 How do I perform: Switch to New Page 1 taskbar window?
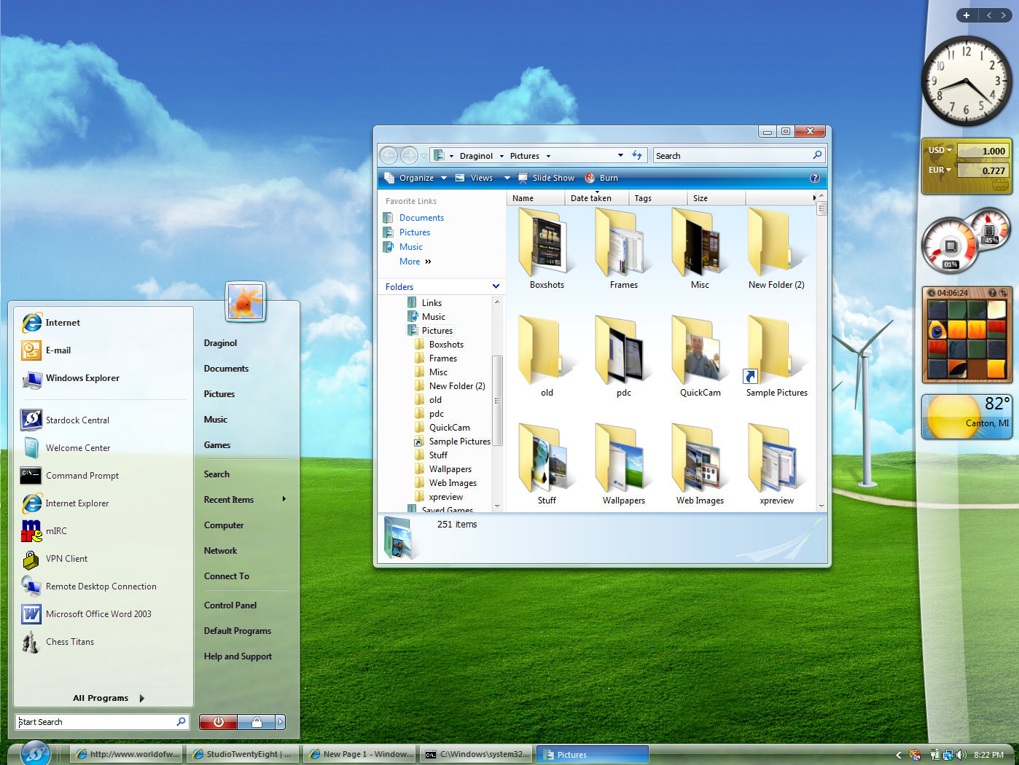(x=359, y=754)
